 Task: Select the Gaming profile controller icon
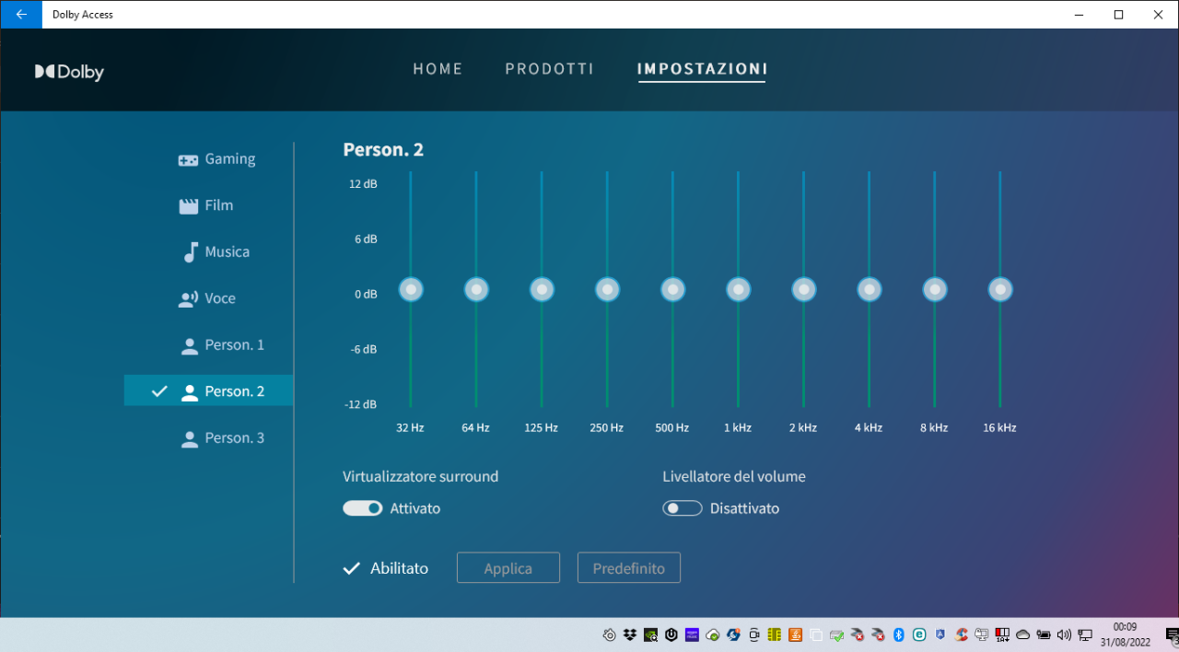[188, 160]
